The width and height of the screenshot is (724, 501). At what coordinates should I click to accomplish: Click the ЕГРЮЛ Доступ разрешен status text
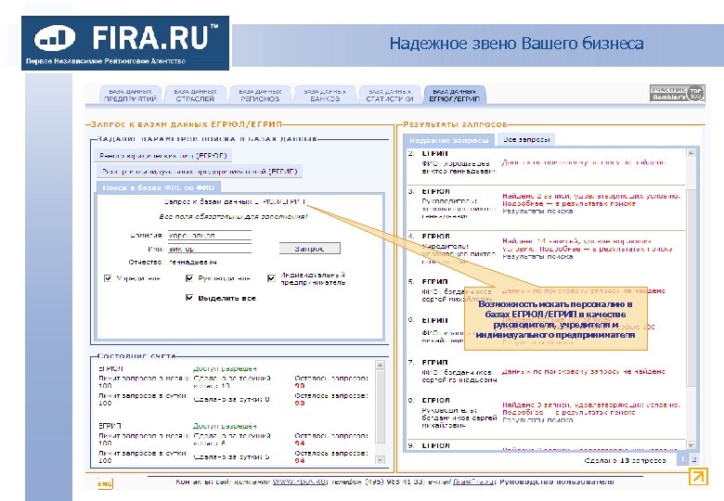pyautogui.click(x=225, y=368)
